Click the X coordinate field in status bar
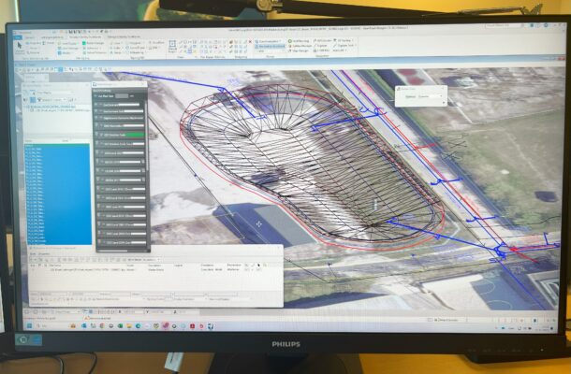571x374 pixels. pos(132,311)
